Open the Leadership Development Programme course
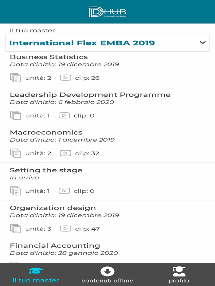 pos(90,95)
